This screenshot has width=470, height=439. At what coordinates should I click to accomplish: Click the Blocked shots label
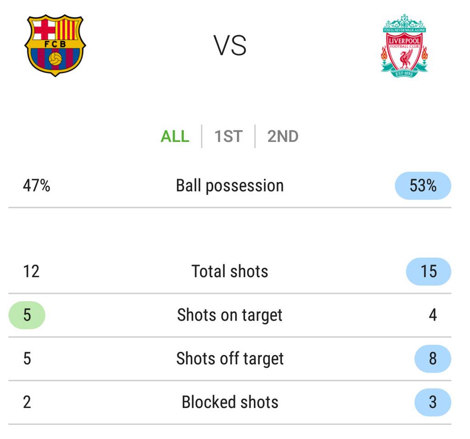[230, 402]
